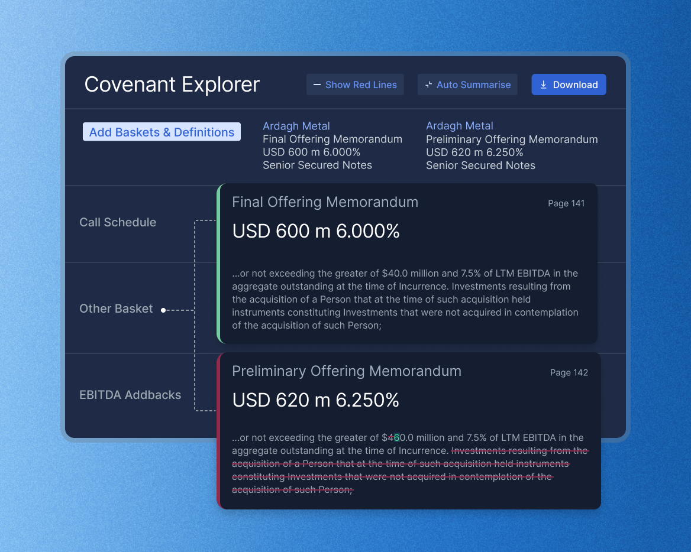Click the USD 620 m 6.250% heading
691x552 pixels.
317,400
